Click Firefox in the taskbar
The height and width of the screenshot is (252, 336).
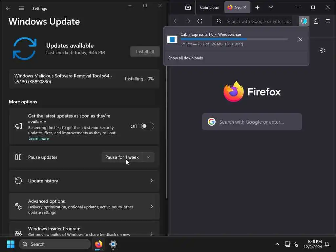[99, 244]
